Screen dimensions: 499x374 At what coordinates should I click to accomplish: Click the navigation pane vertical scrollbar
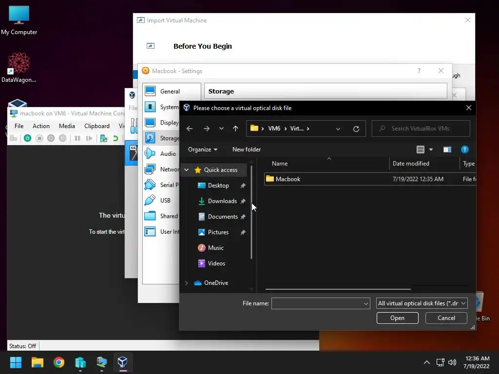click(251, 212)
